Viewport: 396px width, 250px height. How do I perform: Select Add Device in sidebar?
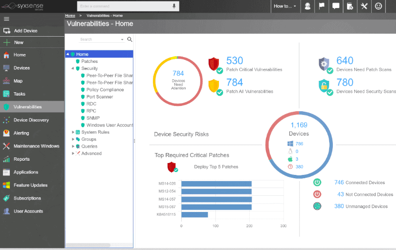[x=32, y=30]
